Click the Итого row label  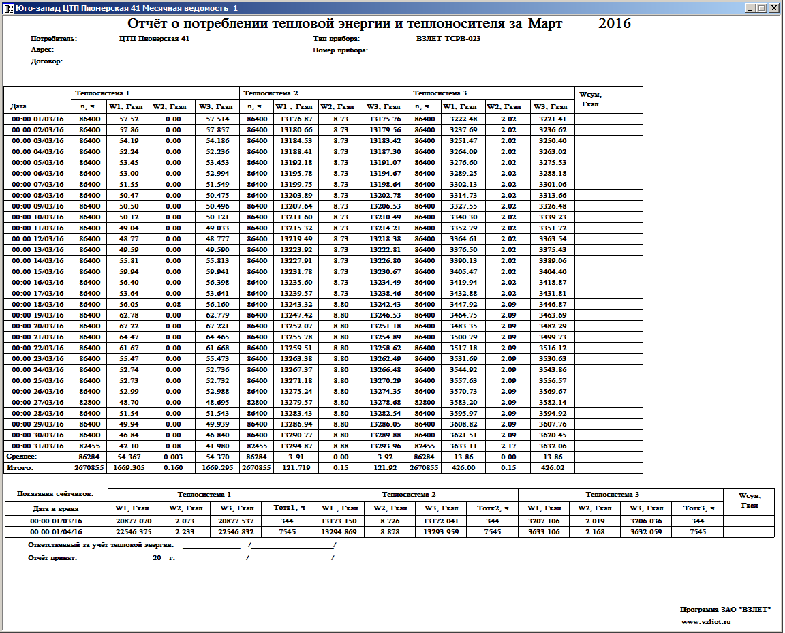coord(19,467)
